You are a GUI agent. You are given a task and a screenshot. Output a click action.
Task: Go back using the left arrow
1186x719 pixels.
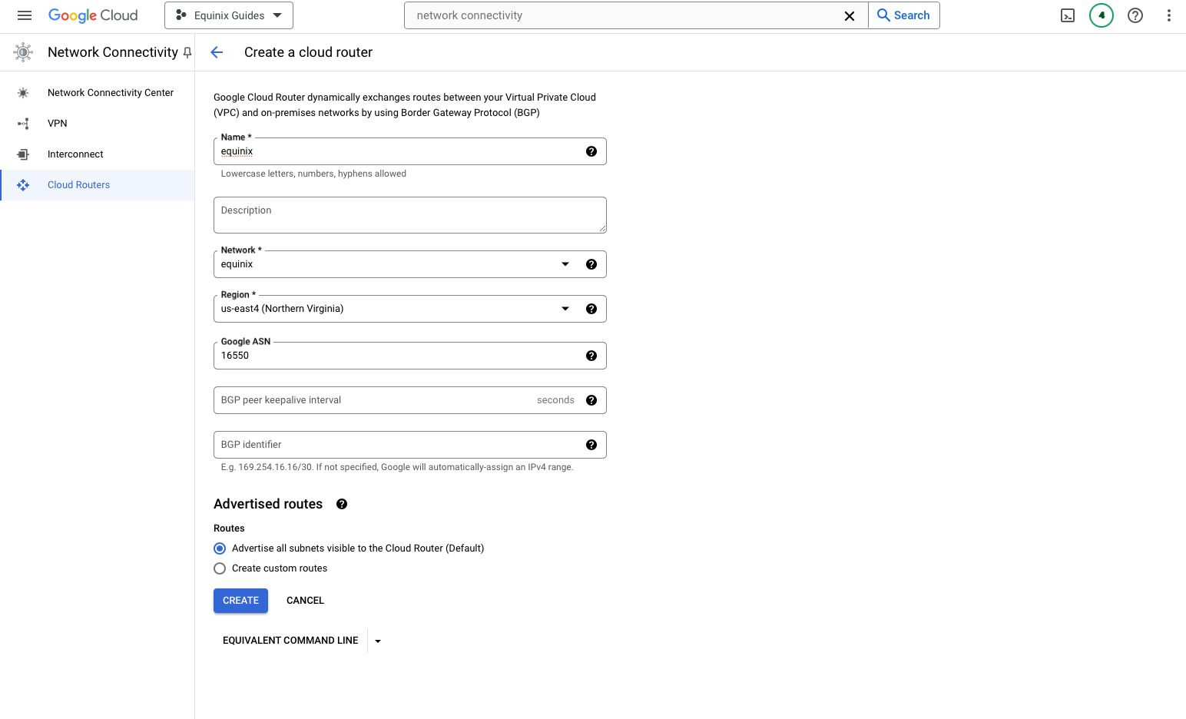(x=217, y=52)
